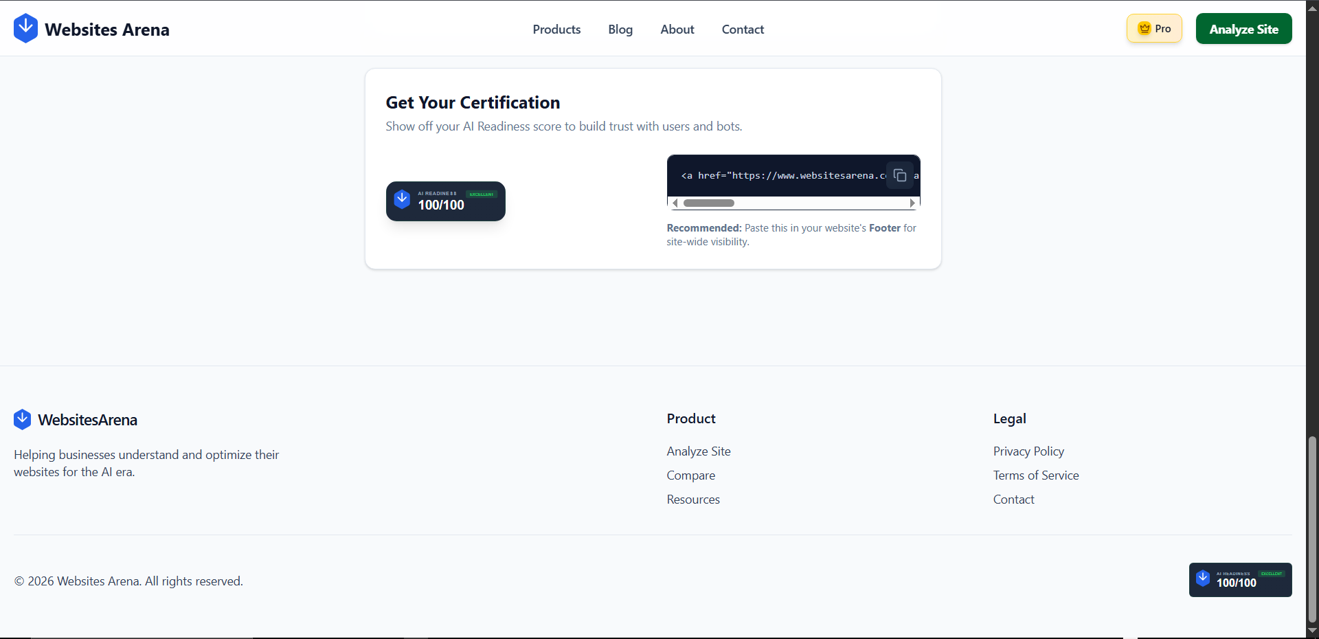Click the copy icon on the embed code

coord(901,175)
